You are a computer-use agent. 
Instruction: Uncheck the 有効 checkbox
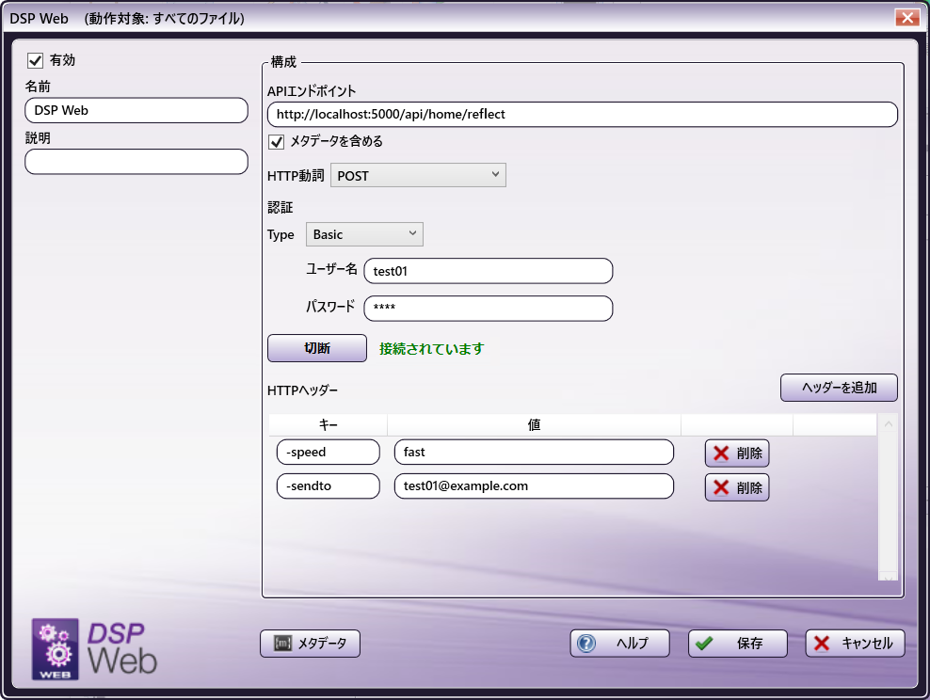pos(35,60)
